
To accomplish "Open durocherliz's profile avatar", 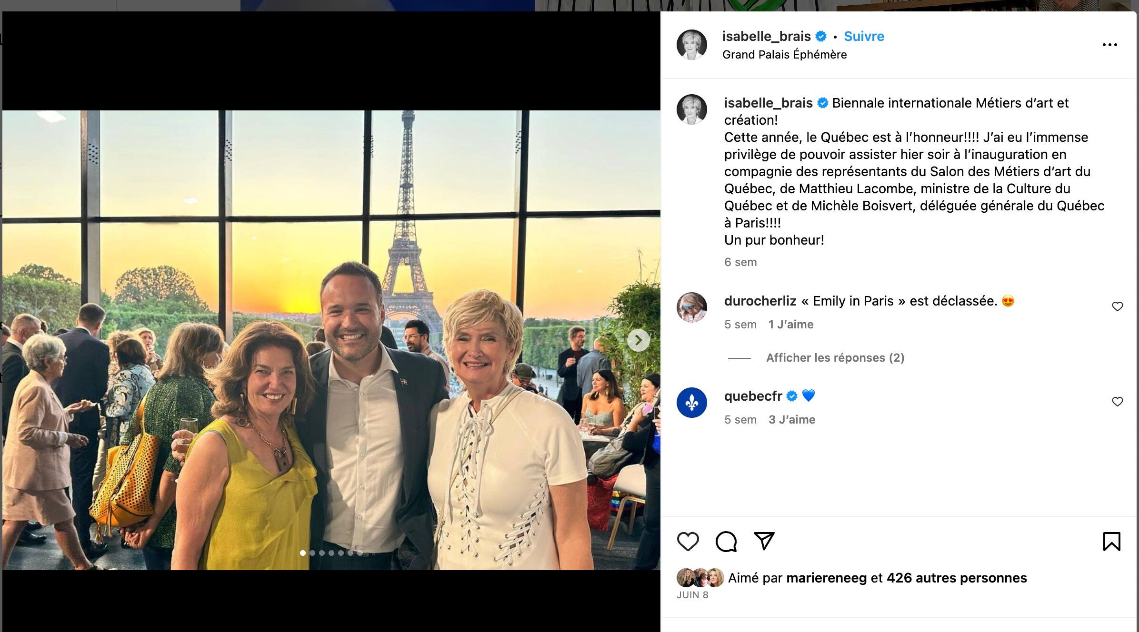I will pyautogui.click(x=691, y=307).
